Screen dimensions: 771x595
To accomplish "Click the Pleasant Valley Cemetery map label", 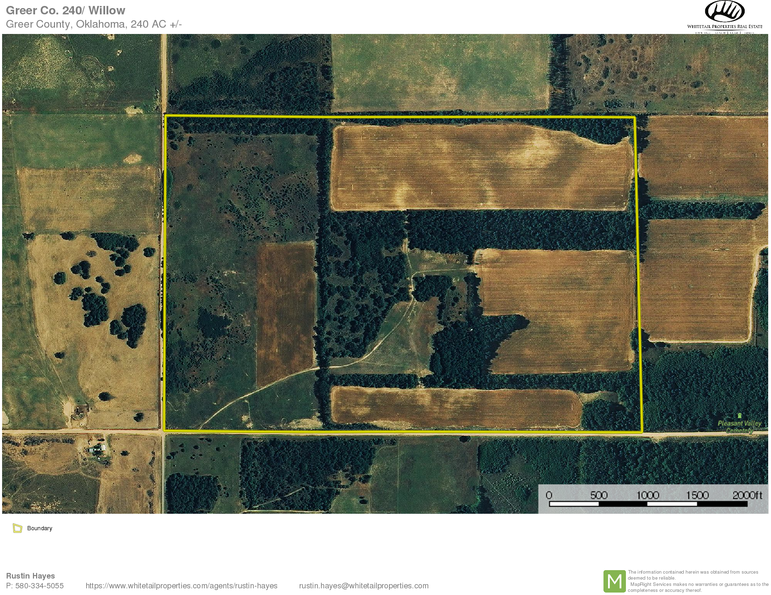I will pyautogui.click(x=739, y=427).
